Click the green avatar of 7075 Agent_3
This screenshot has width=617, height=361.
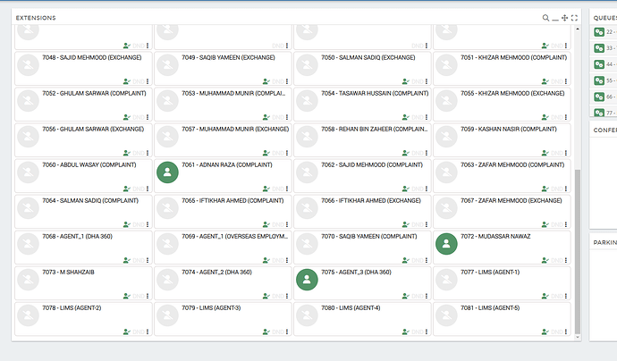(307, 280)
